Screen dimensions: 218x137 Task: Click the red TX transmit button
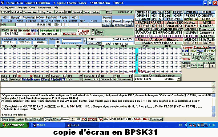coord(84,120)
